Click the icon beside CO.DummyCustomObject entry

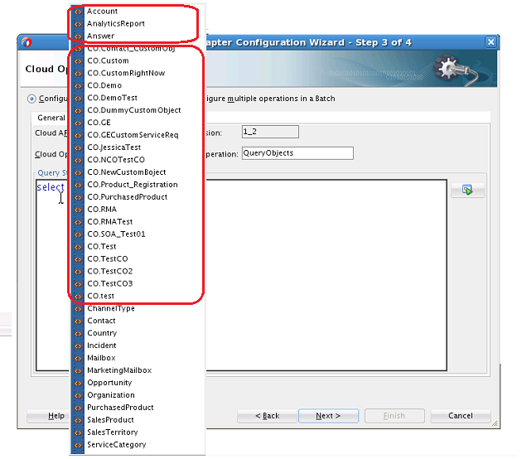[78, 111]
